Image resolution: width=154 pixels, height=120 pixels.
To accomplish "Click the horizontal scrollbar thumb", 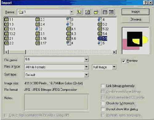I will [17, 52].
